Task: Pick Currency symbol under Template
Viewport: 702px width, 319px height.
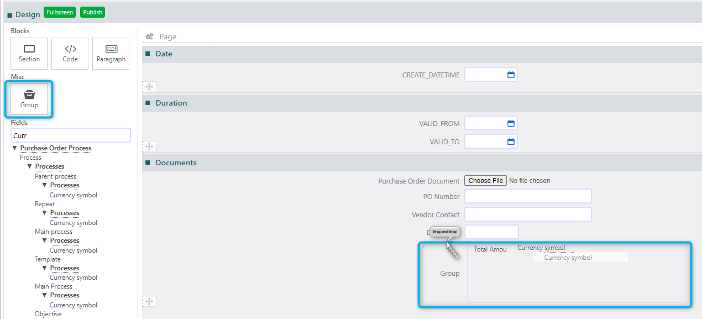Action: (74, 278)
